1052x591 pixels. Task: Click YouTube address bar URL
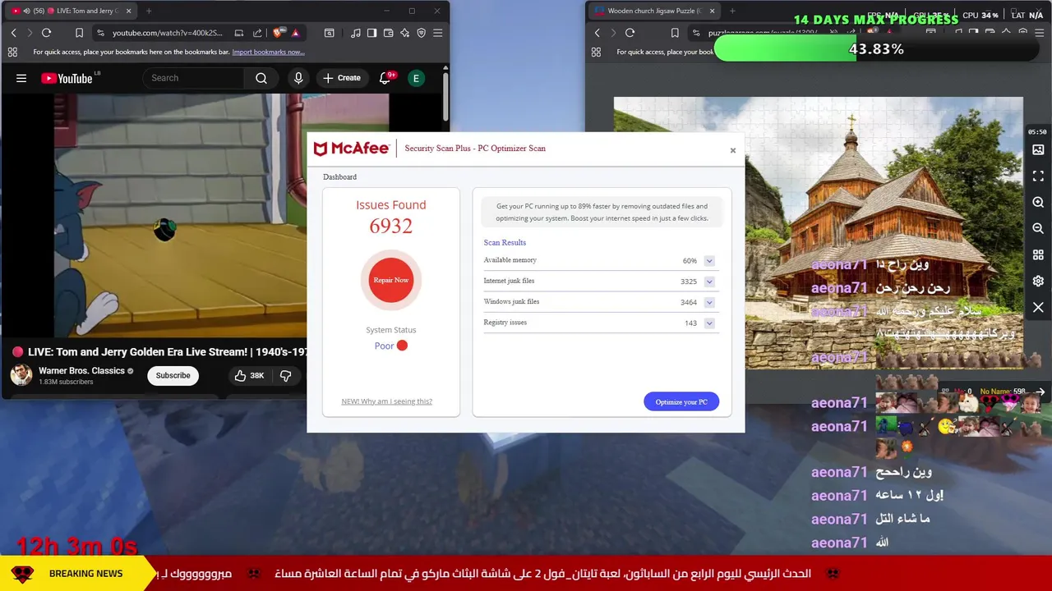click(168, 33)
